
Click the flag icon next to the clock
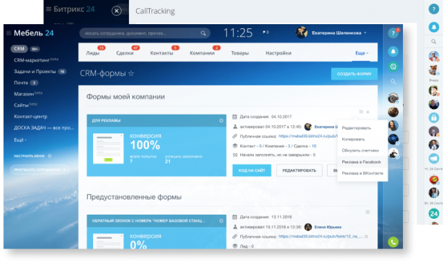click(264, 32)
